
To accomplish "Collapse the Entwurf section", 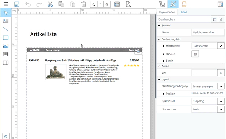I will [x=159, y=26].
